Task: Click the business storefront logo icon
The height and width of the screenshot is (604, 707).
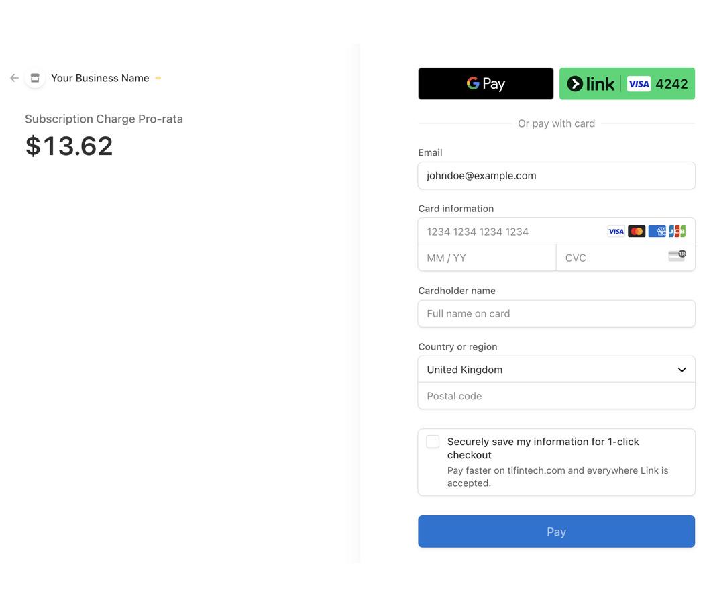Action: [35, 78]
